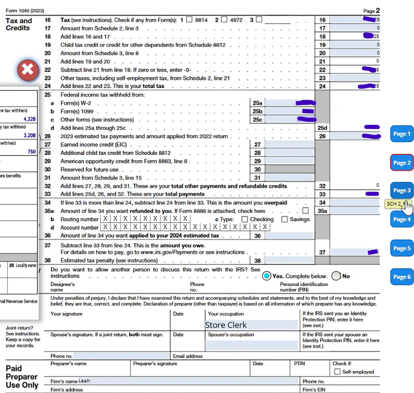Choose No for third party designee
Screen dimensions: 414x393
point(336,276)
